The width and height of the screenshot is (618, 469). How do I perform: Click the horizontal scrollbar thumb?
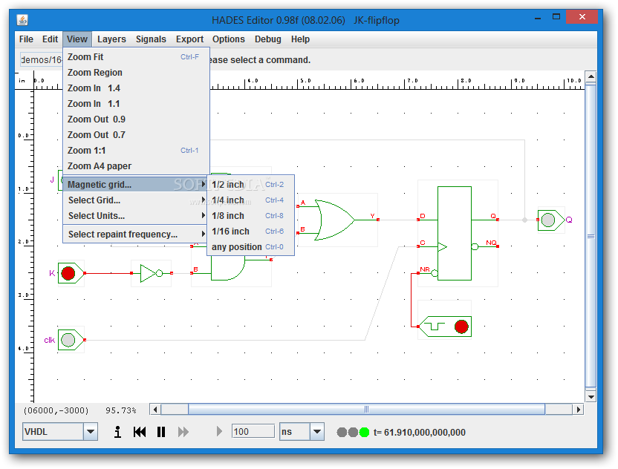click(366, 410)
